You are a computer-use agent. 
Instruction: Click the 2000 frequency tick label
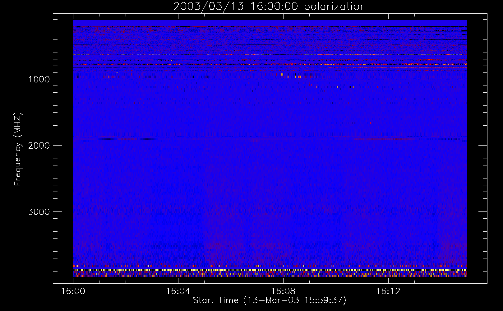point(39,146)
